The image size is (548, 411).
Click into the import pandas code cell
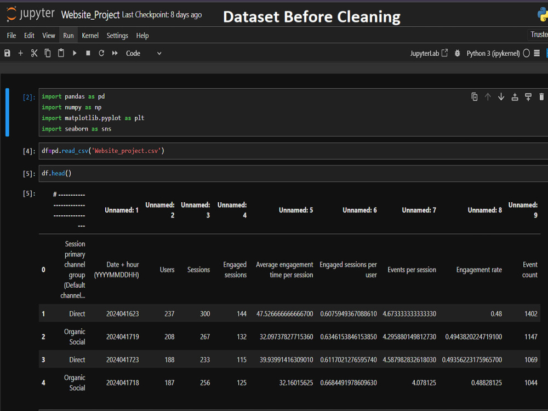pyautogui.click(x=293, y=112)
